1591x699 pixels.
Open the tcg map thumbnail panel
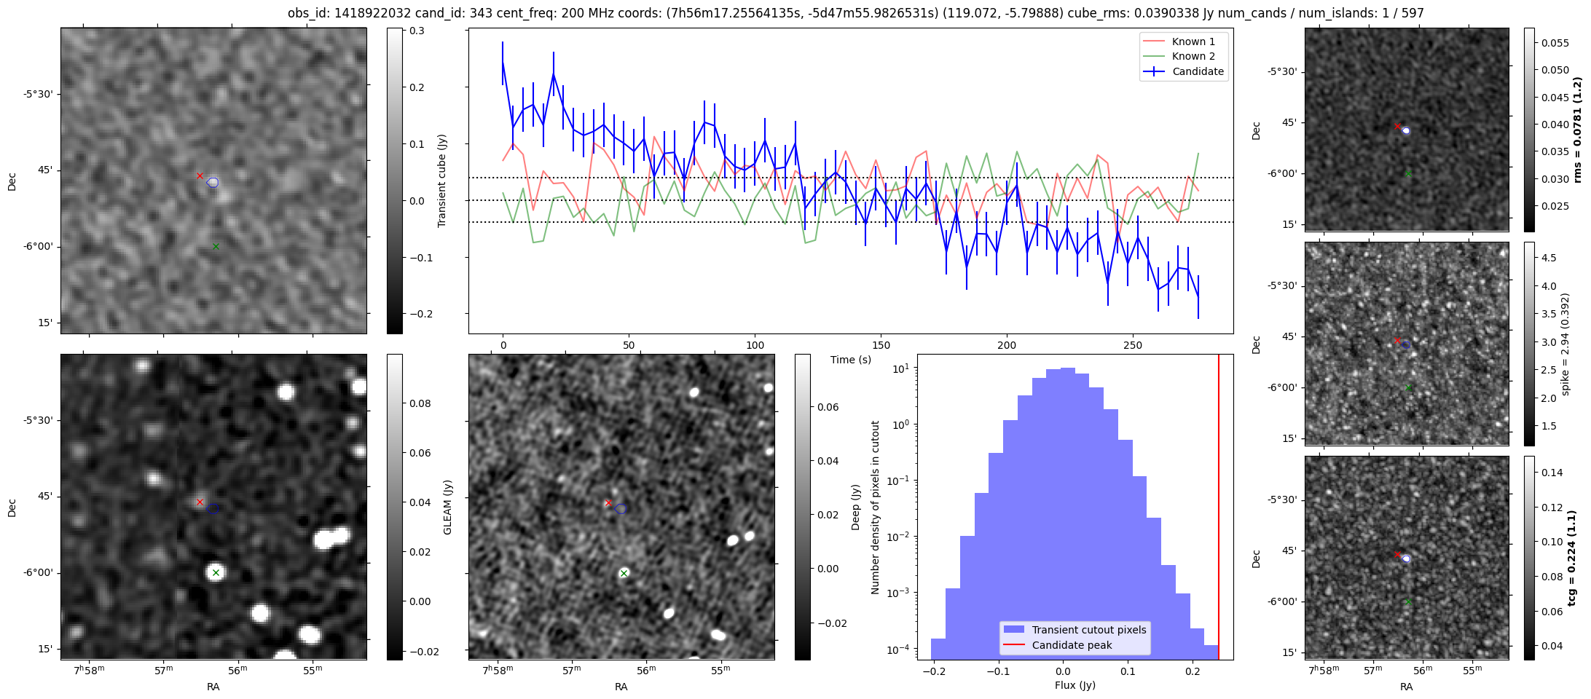[x=1406, y=558]
